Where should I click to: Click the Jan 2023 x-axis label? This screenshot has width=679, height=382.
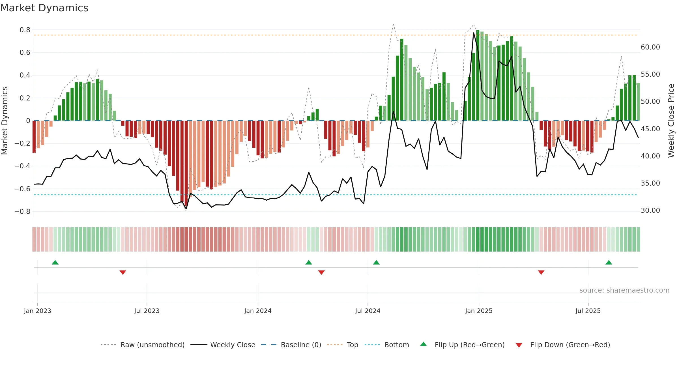(x=38, y=311)
